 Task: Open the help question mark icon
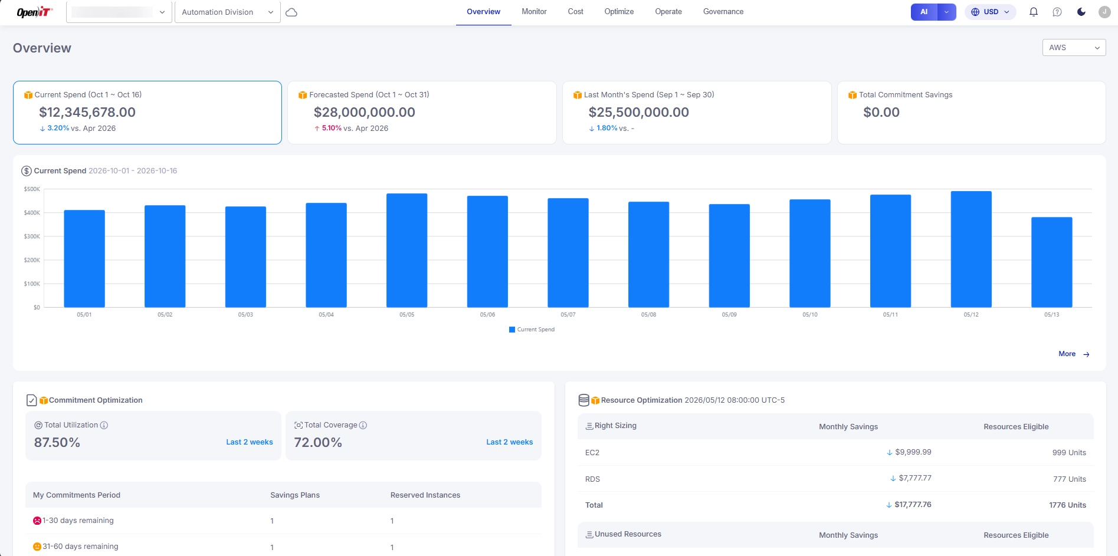coord(1057,12)
